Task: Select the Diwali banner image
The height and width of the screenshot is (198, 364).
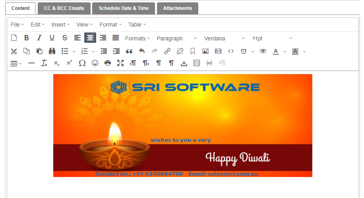Action: tap(182, 125)
